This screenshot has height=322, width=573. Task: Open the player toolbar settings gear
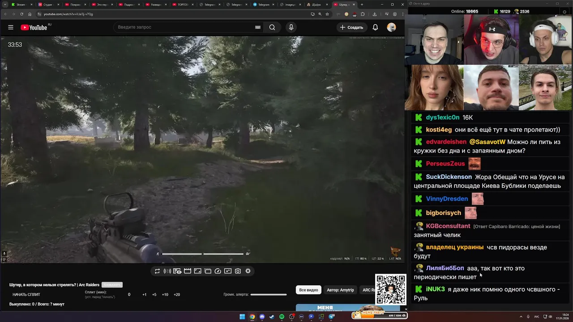point(248,271)
